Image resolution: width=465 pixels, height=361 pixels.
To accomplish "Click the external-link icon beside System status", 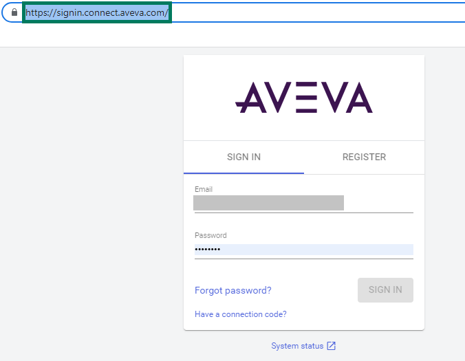I will [331, 346].
